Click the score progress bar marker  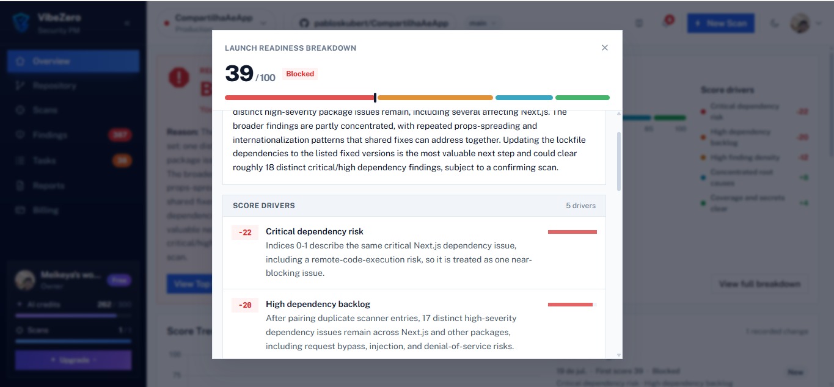coord(375,98)
